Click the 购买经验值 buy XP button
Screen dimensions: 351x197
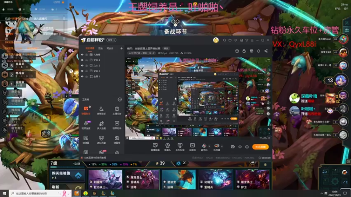[x=68, y=175]
